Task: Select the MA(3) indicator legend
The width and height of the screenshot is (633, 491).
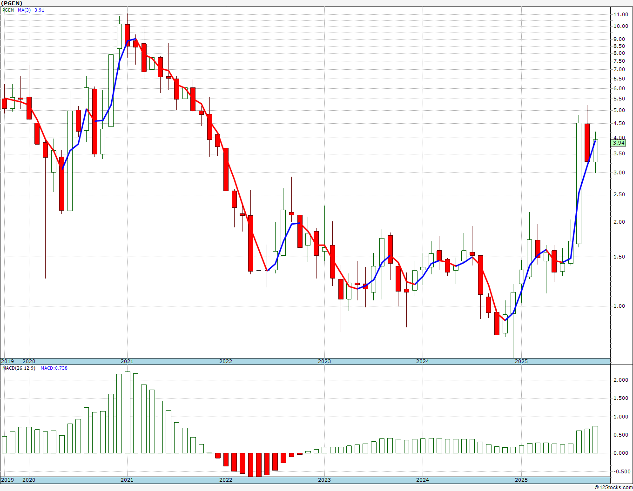Action: [24, 10]
